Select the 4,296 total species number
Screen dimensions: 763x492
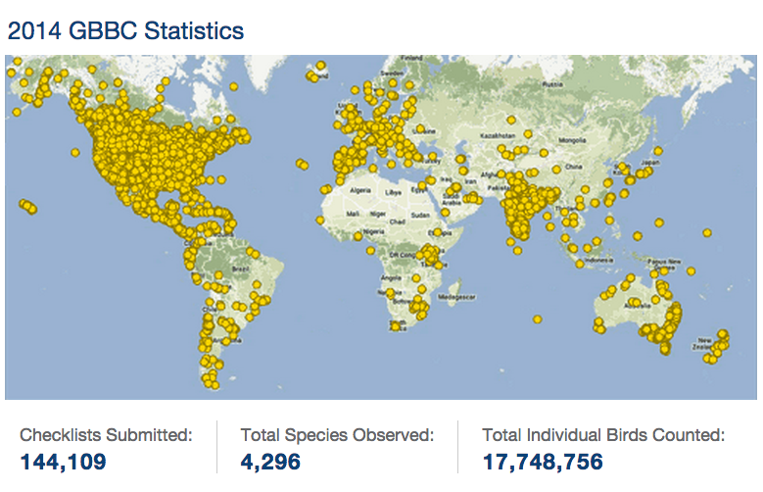point(269,462)
